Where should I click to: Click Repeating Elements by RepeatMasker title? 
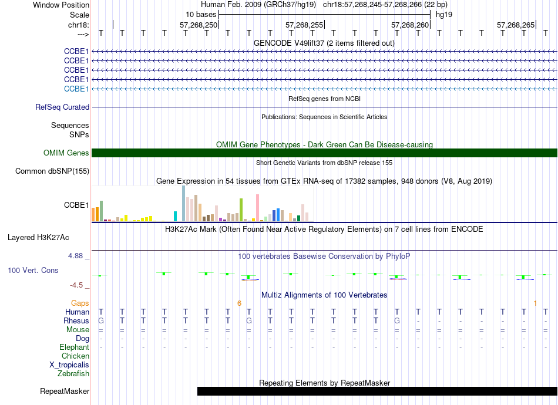pos(324,383)
